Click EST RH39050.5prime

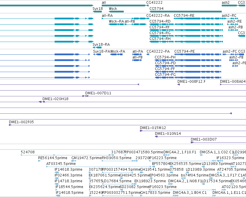click(117, 158)
